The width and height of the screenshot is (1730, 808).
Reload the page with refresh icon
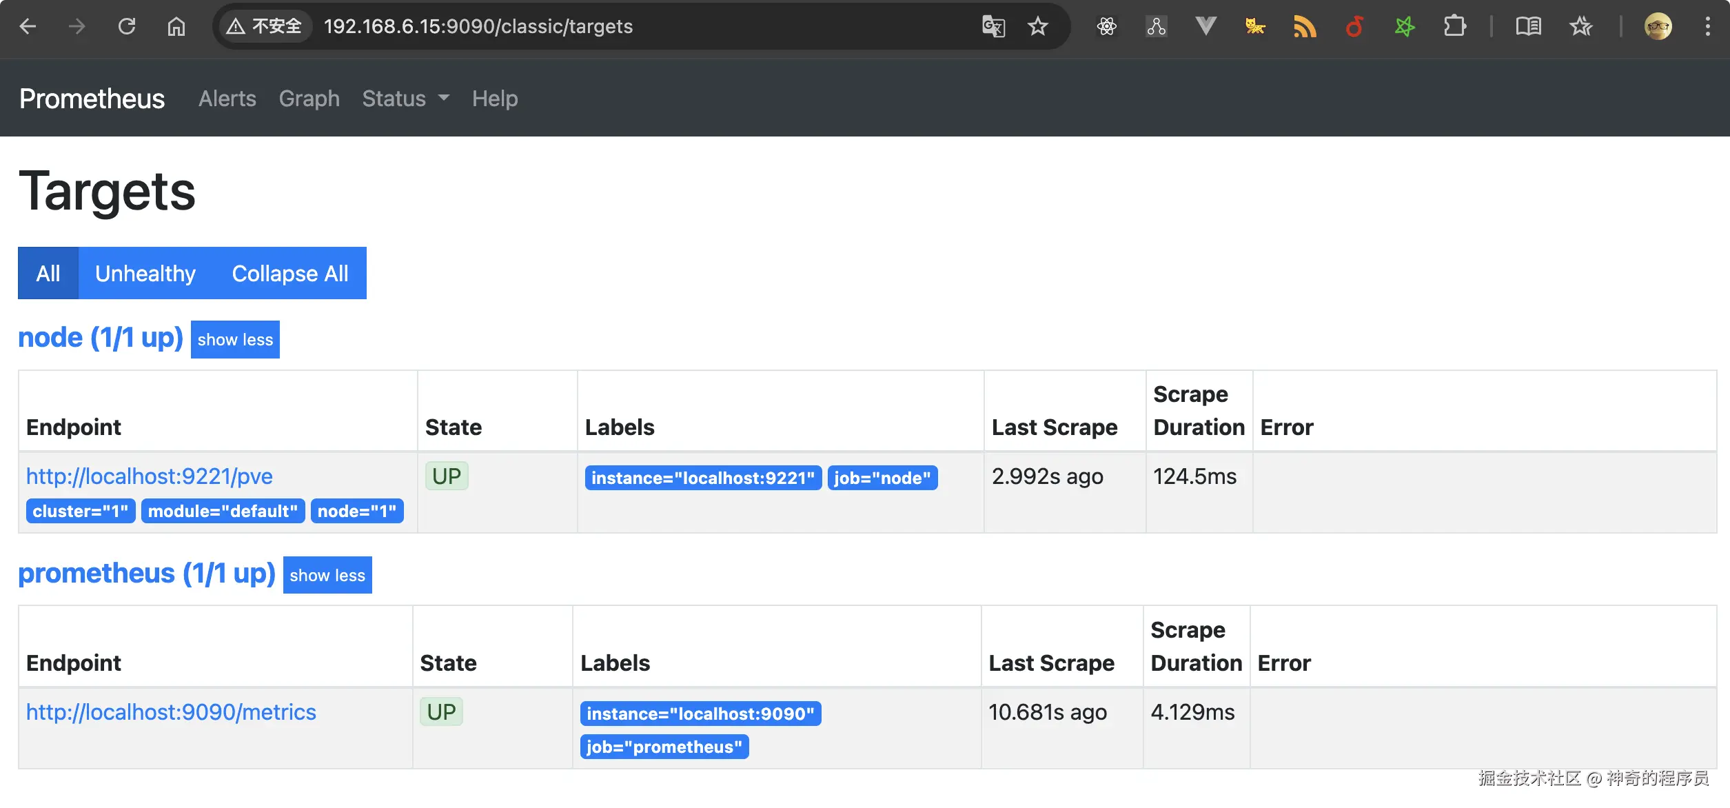(127, 26)
